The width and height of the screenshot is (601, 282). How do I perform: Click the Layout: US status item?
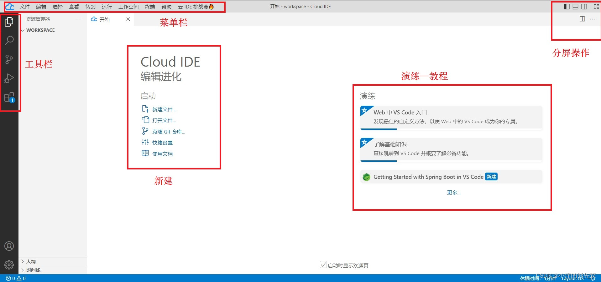(x=572, y=278)
